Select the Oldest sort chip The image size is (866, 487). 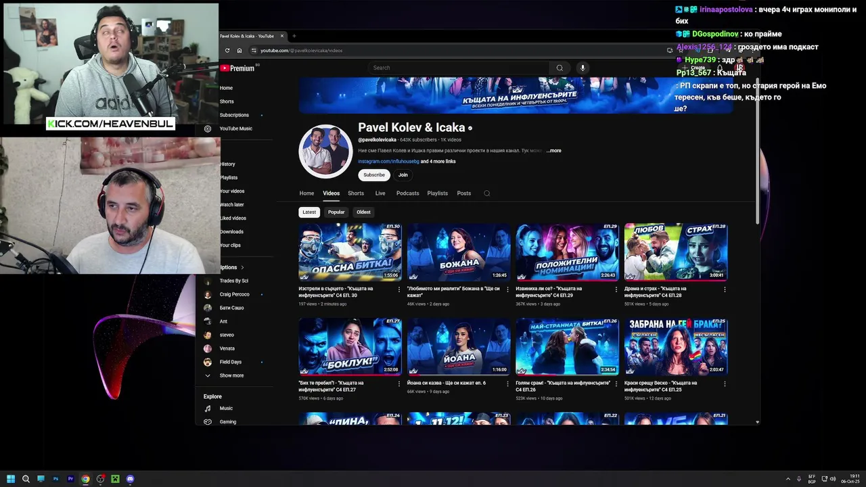click(x=363, y=212)
